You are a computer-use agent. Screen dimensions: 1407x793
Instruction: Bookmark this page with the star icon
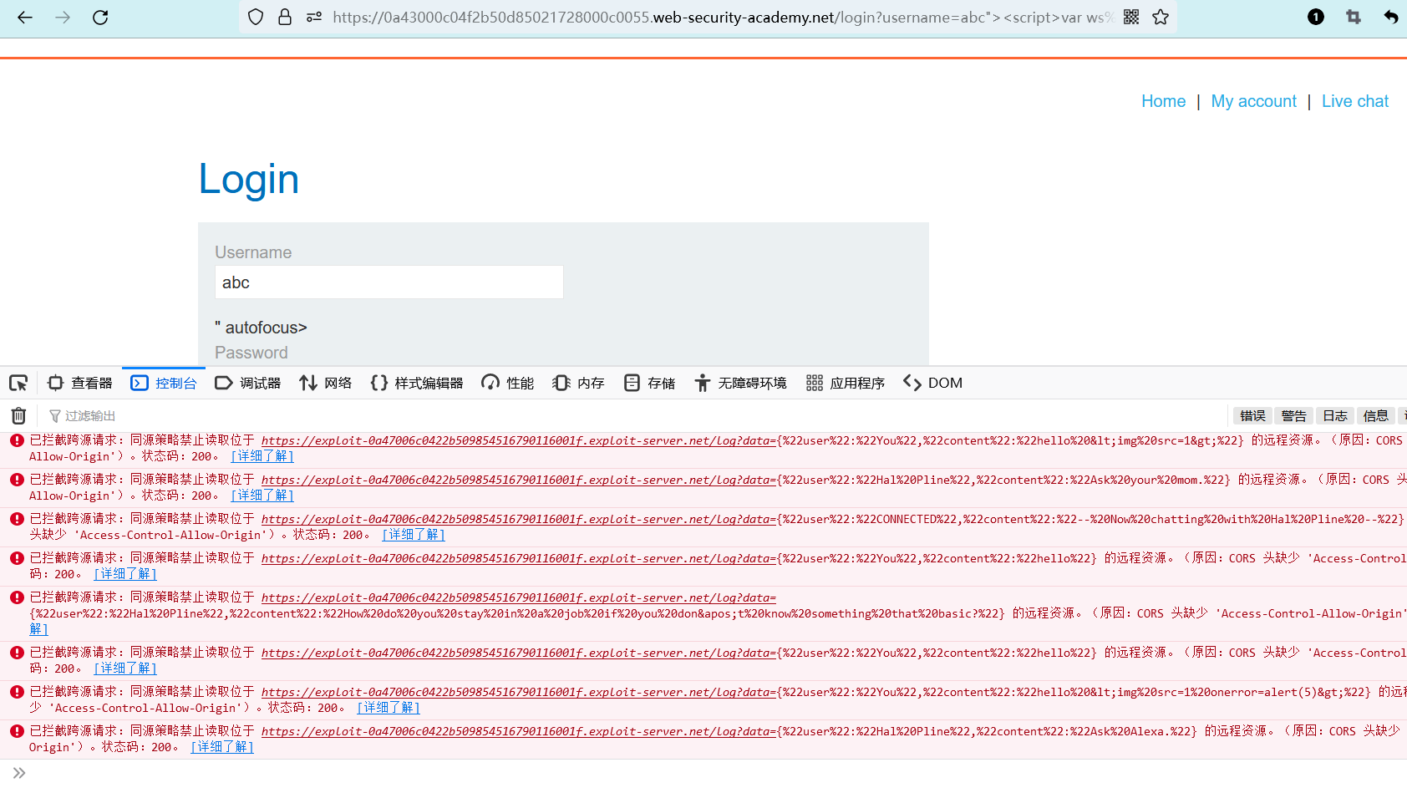click(x=1161, y=17)
